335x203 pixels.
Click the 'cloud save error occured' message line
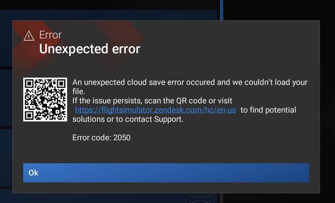point(190,82)
